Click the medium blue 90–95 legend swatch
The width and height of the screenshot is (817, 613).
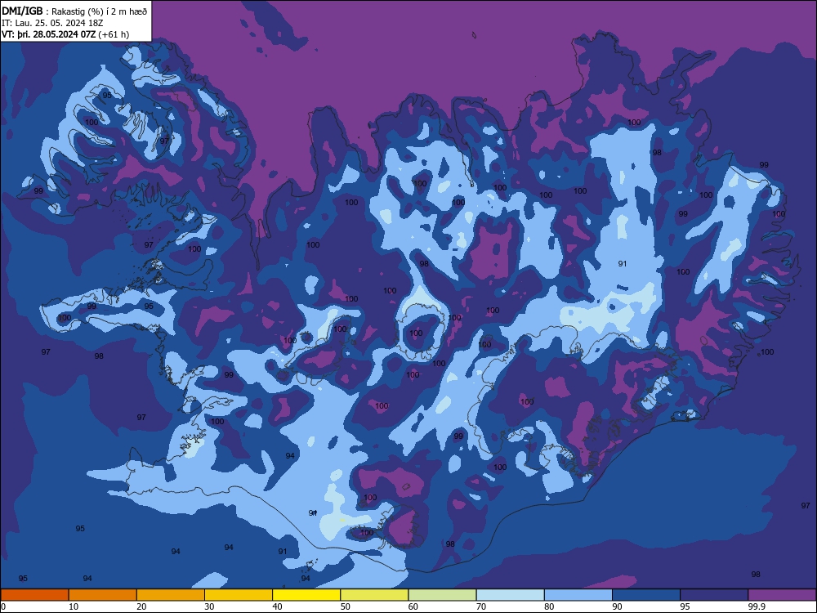646,595
